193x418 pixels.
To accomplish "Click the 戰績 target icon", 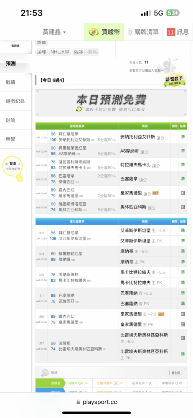I will 44,373.
